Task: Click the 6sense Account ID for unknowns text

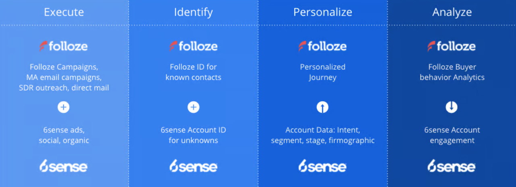Action: tap(193, 135)
